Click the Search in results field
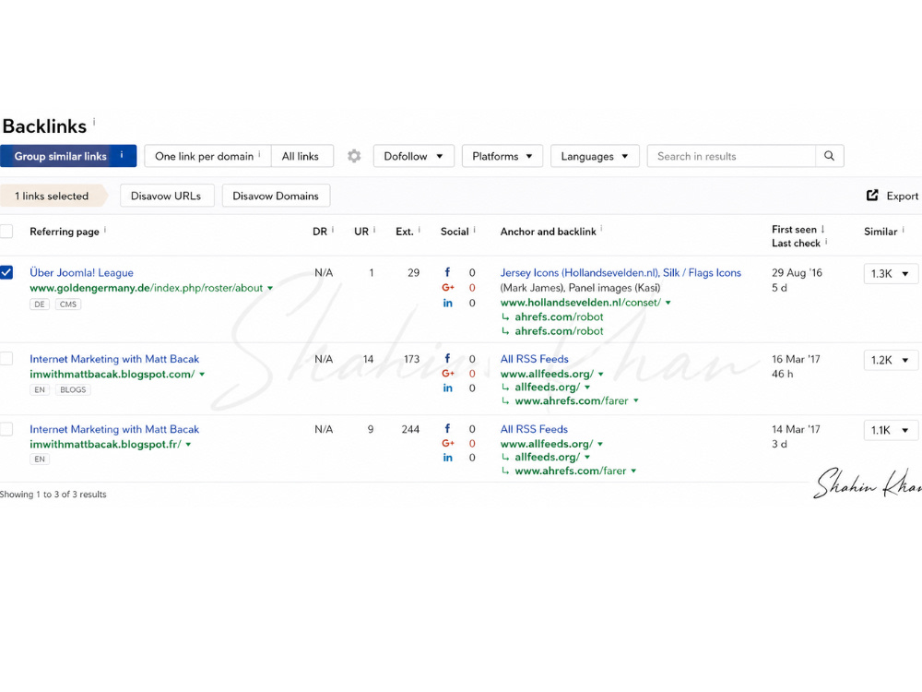This screenshot has height=692, width=922. [x=731, y=156]
